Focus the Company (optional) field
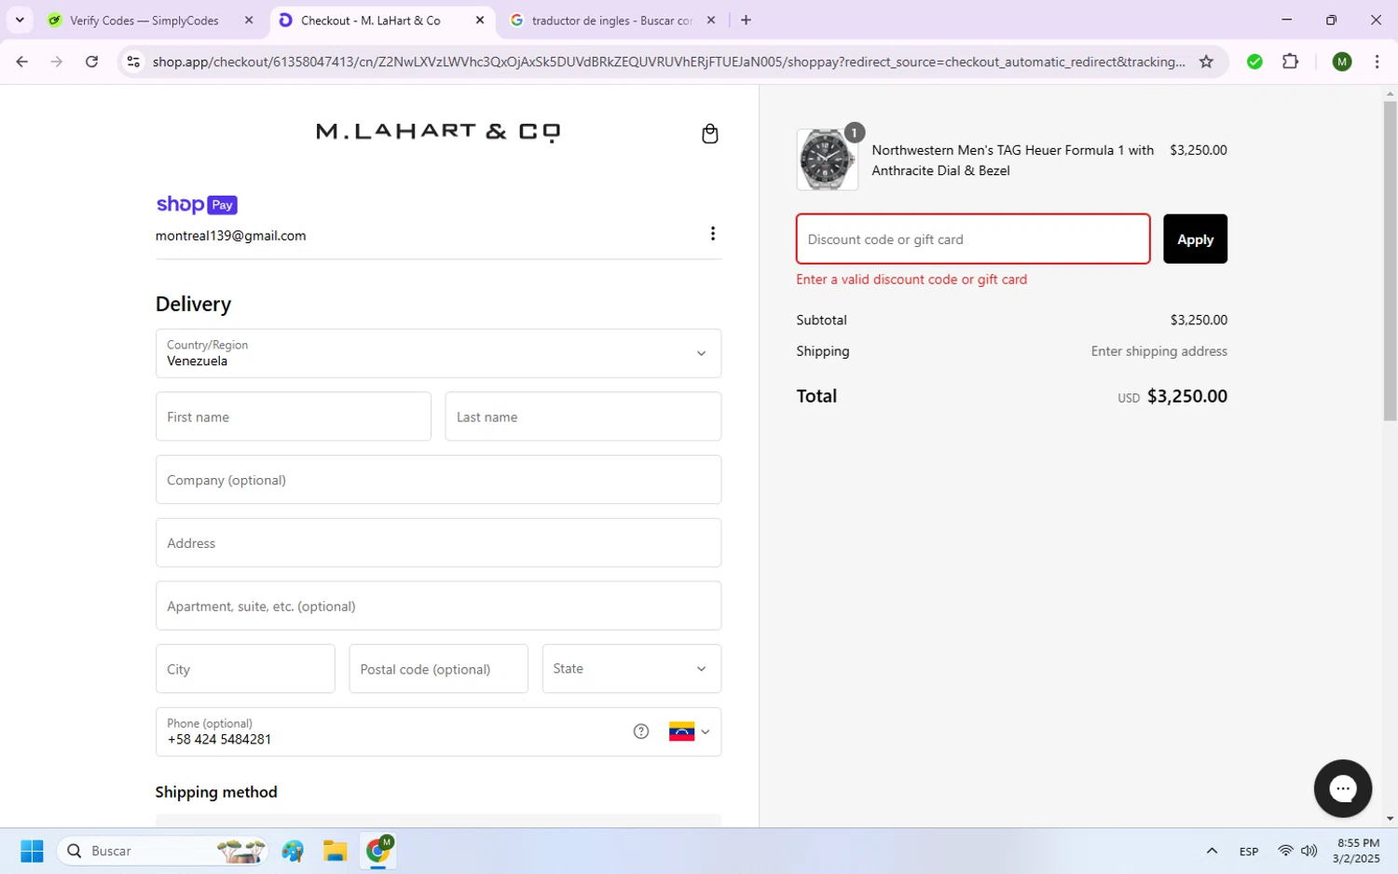 click(x=438, y=480)
